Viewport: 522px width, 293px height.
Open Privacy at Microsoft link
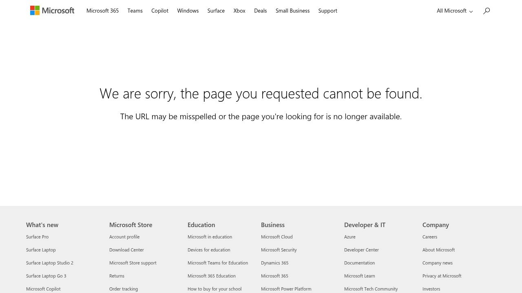[442, 276]
